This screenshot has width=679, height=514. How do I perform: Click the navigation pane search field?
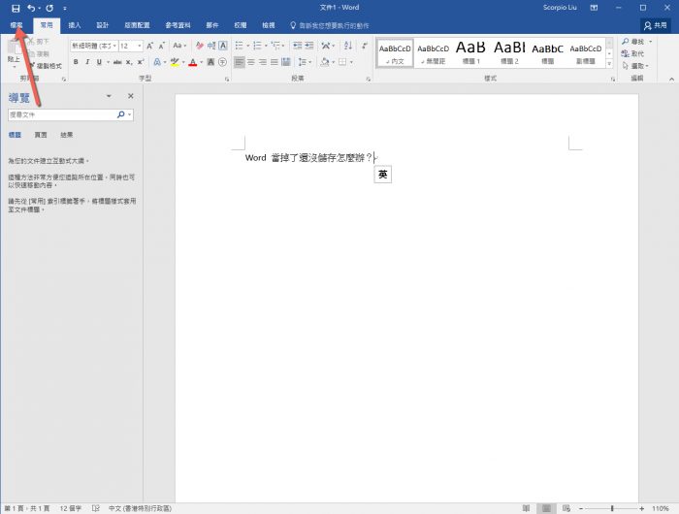[x=63, y=114]
